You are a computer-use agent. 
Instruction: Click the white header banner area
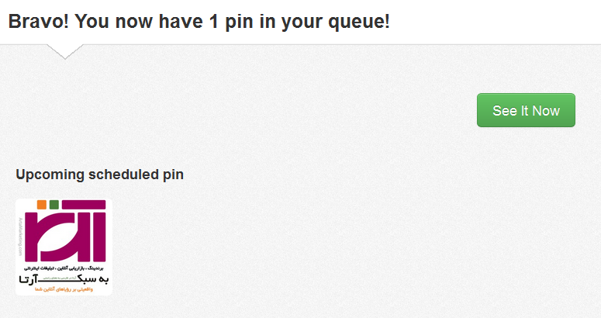[496, 22]
